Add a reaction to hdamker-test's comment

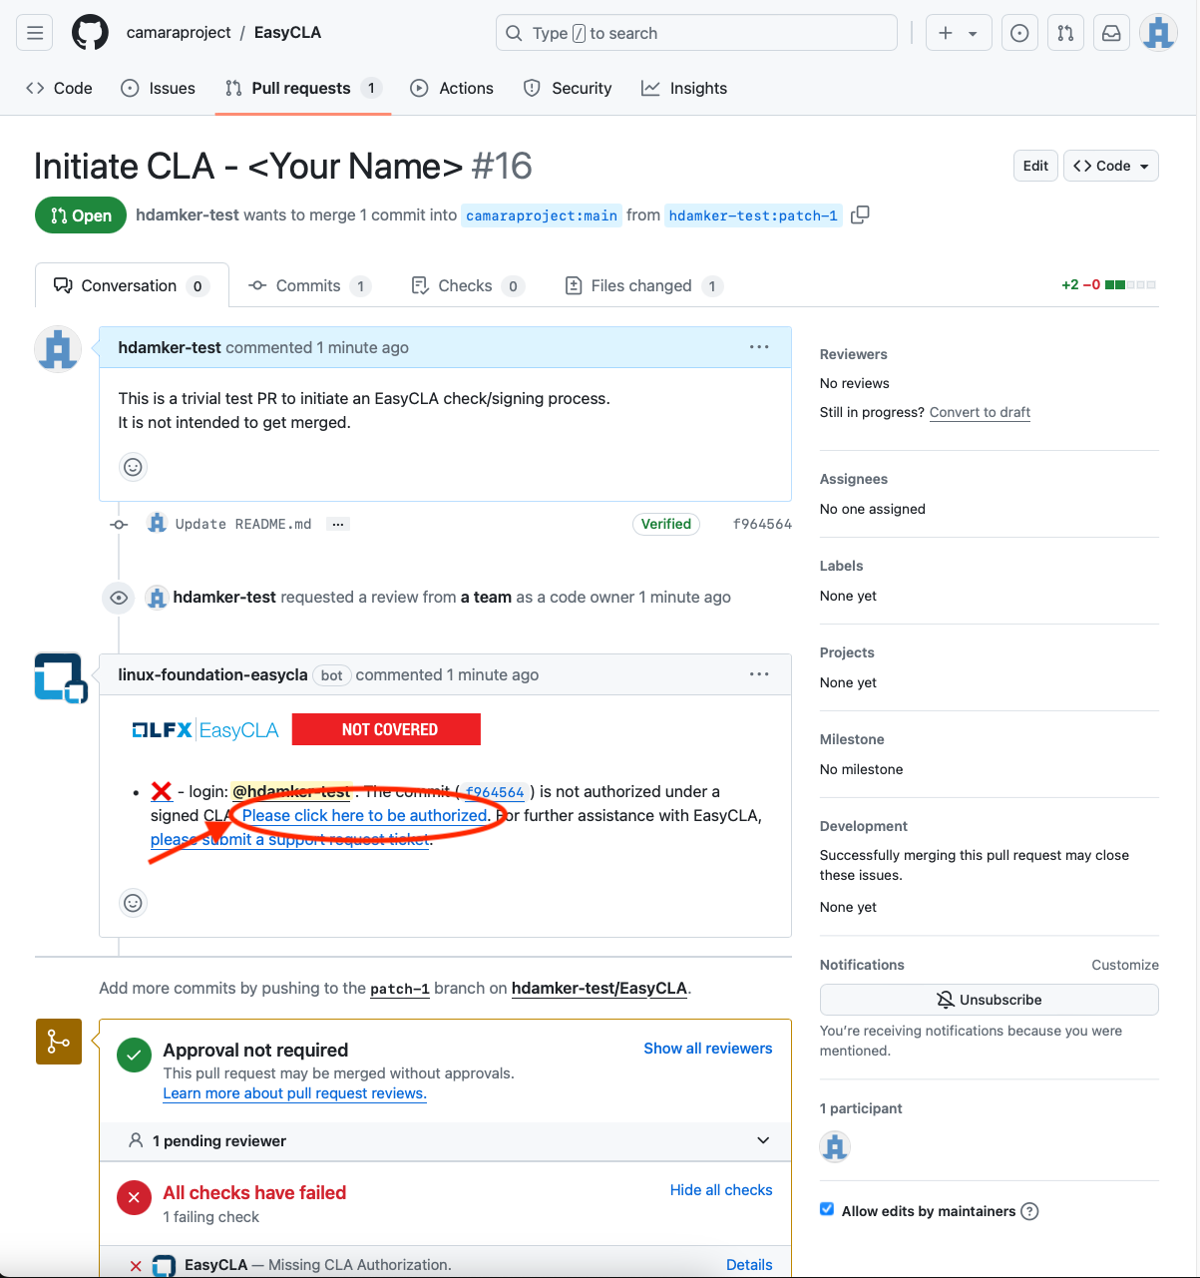(133, 467)
